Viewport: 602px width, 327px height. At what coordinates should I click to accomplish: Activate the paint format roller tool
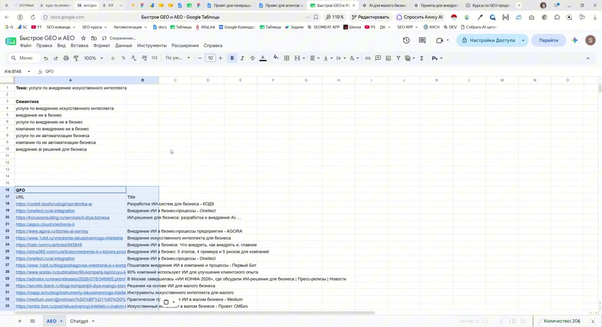click(x=76, y=58)
